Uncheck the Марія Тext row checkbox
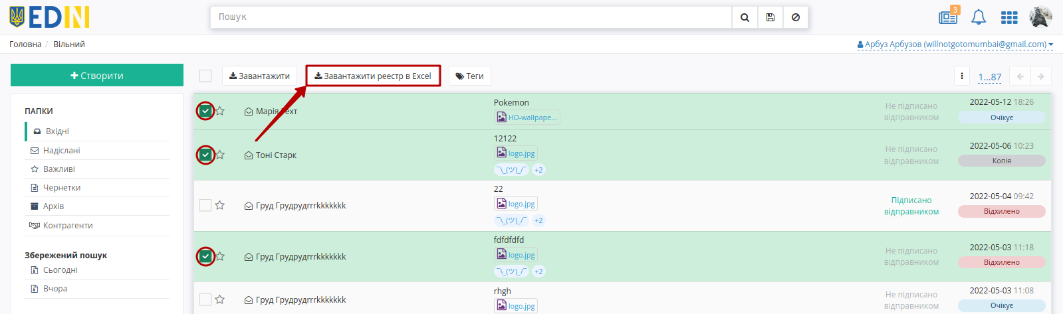This screenshot has width=1063, height=314. 205,111
